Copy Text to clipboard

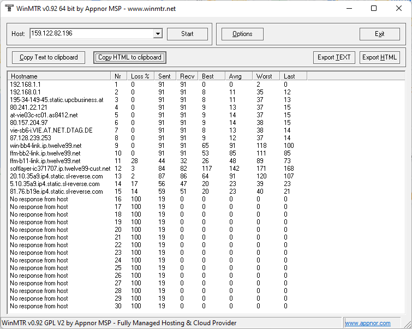pos(49,57)
